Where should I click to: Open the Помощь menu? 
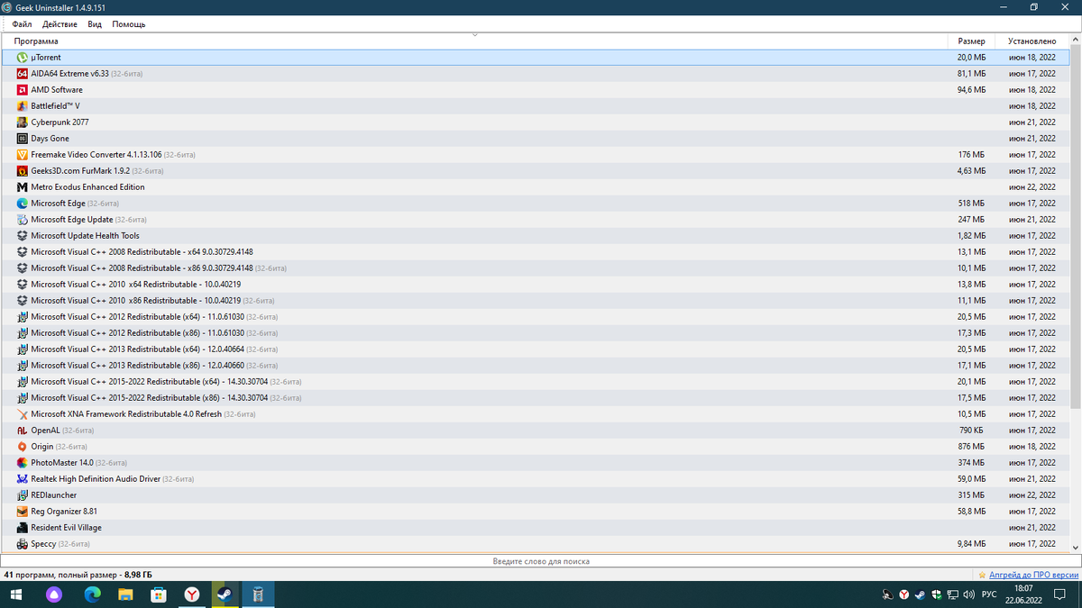point(129,24)
